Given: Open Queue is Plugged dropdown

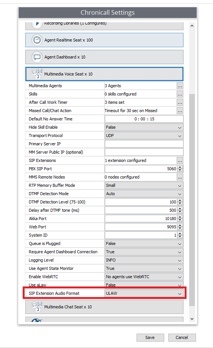Looking at the screenshot, I should point(144,243).
